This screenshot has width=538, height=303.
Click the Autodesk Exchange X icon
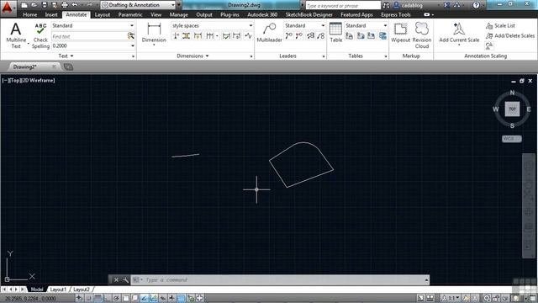[446, 5]
